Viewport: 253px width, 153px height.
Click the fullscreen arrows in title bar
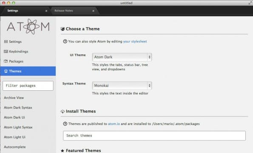pyautogui.click(x=250, y=3)
